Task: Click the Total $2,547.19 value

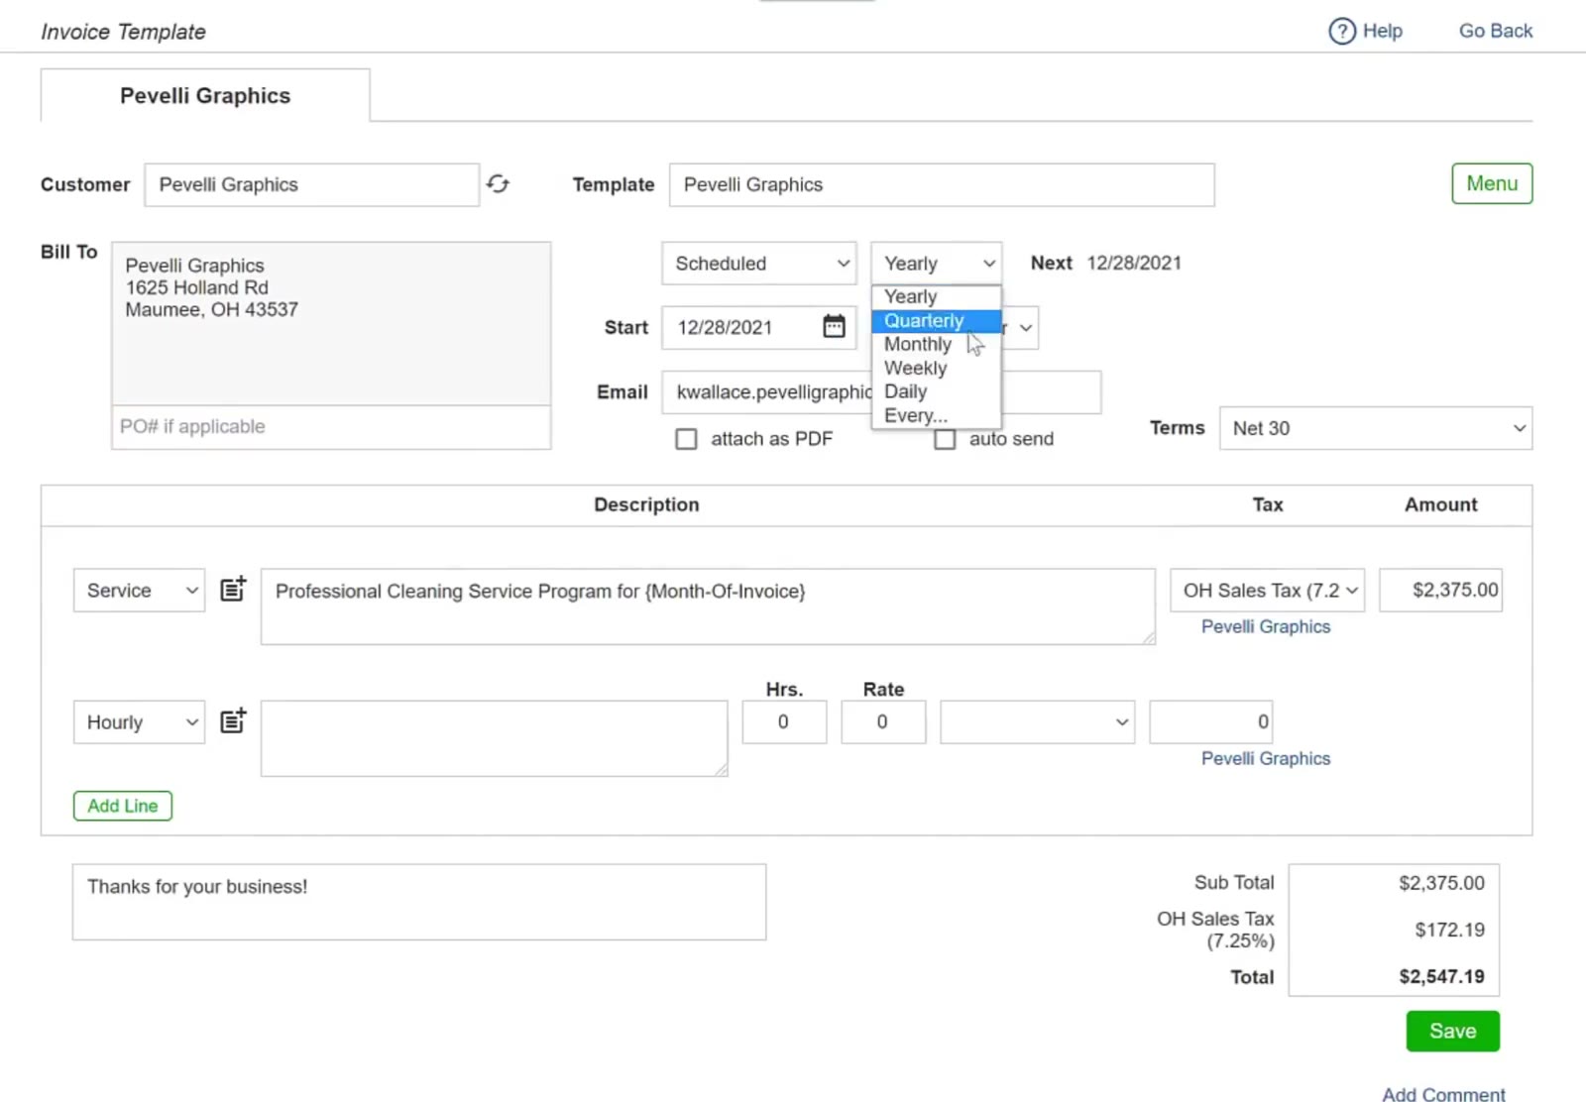Action: point(1441,976)
